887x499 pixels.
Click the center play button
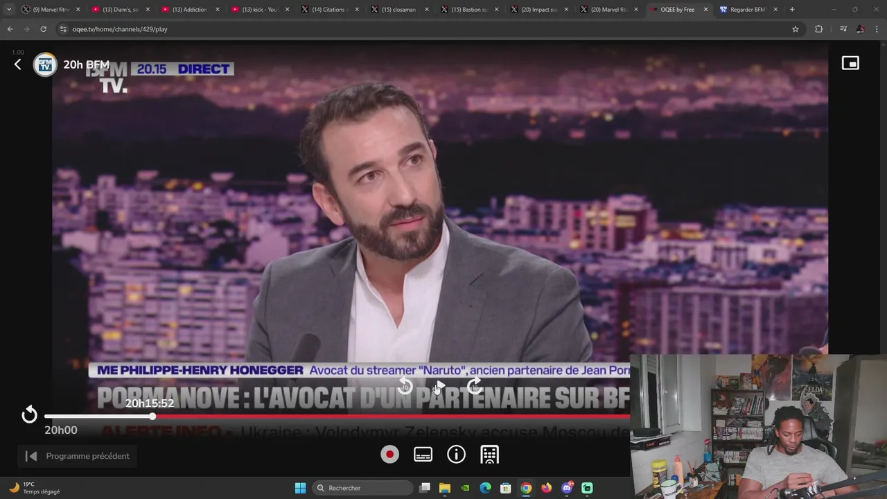(x=440, y=387)
